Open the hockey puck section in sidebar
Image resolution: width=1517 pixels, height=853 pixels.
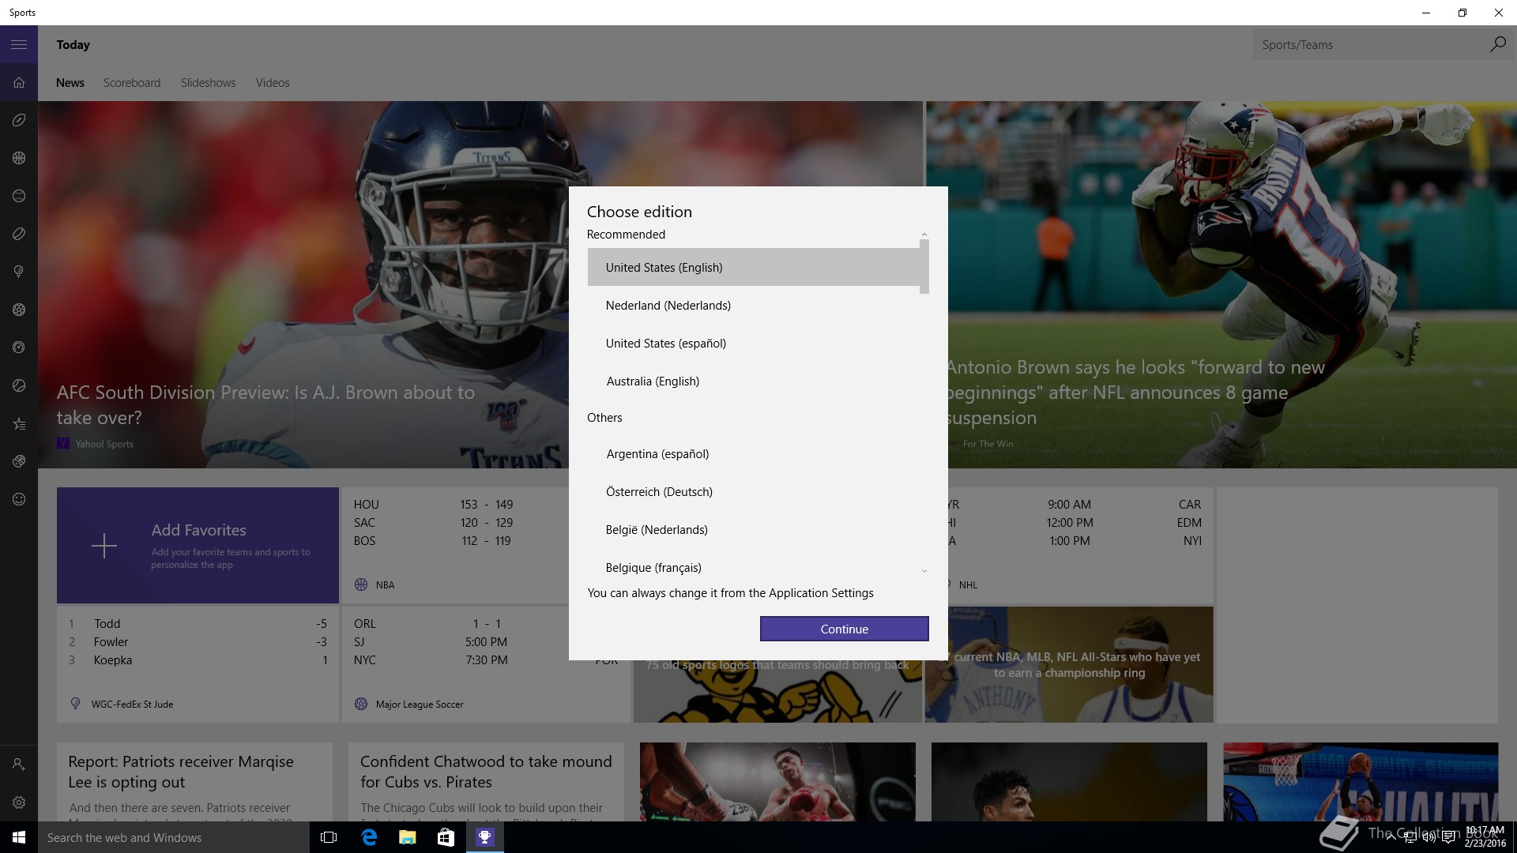click(x=19, y=234)
